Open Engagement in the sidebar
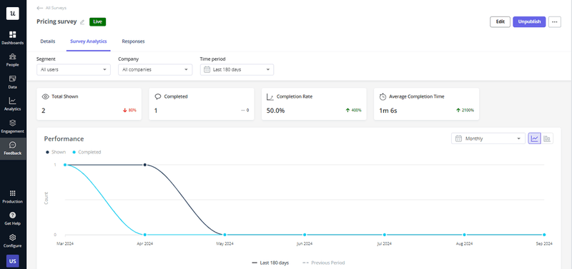 tap(13, 126)
